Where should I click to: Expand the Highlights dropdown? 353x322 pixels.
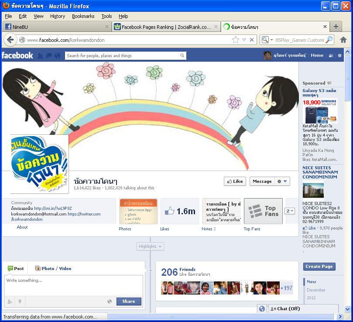point(150,247)
